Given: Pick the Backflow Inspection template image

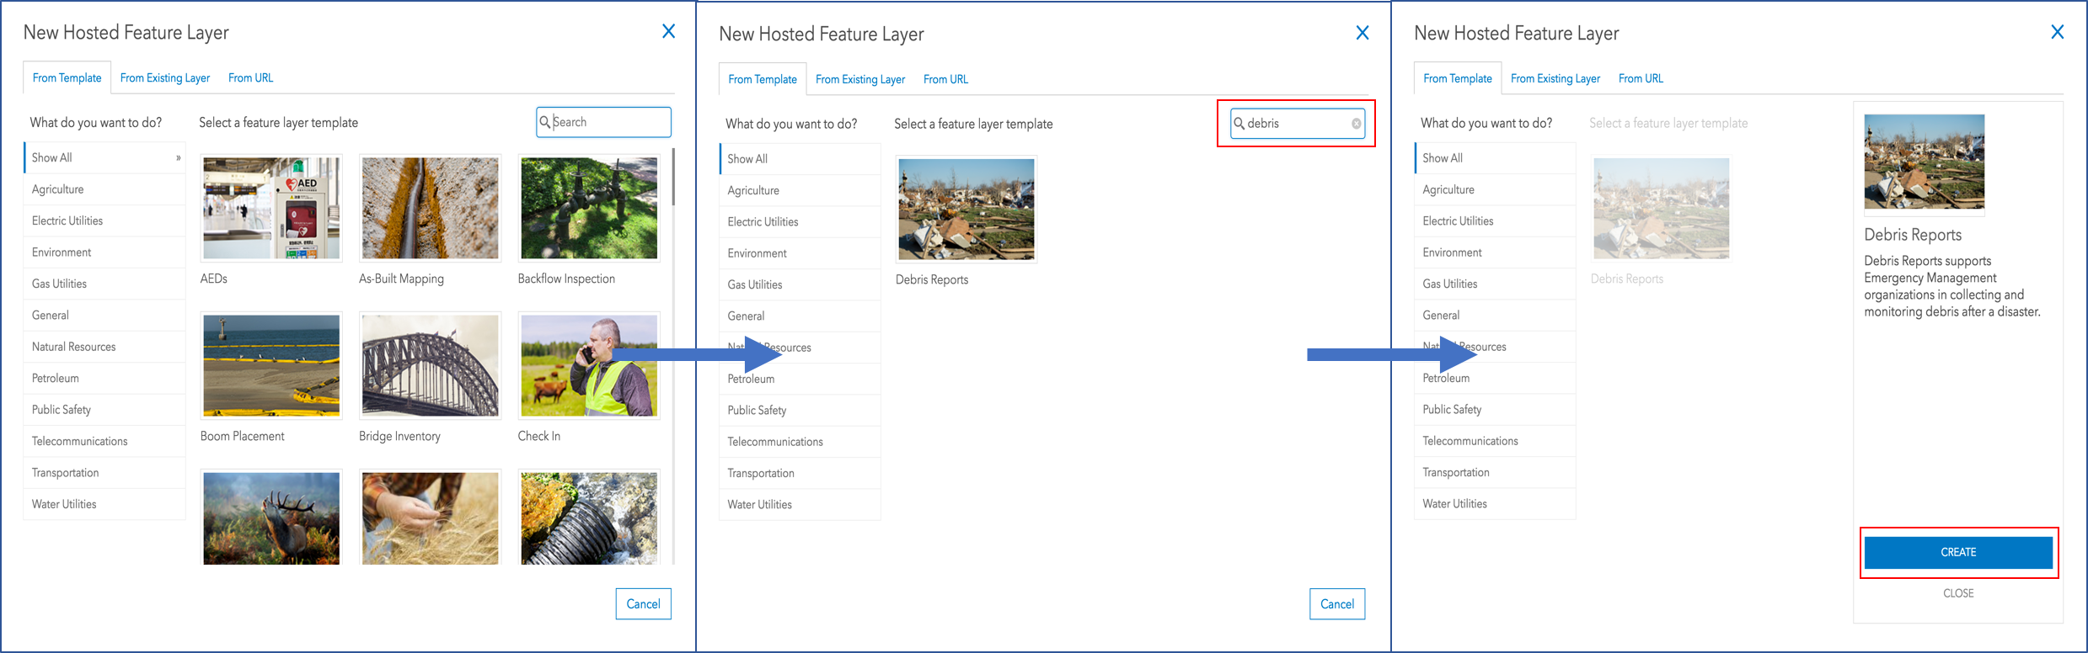Looking at the screenshot, I should (589, 208).
